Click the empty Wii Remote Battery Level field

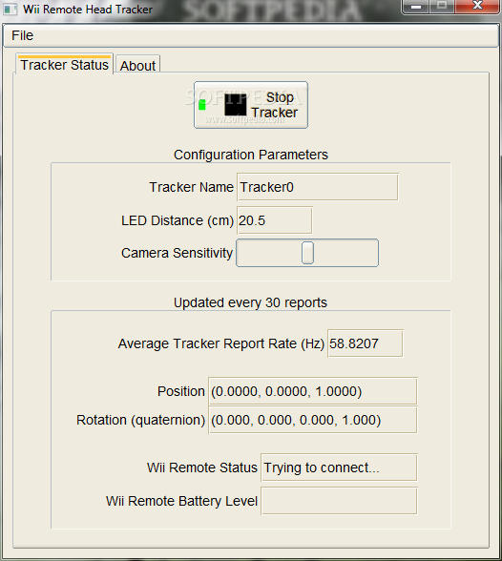click(339, 501)
